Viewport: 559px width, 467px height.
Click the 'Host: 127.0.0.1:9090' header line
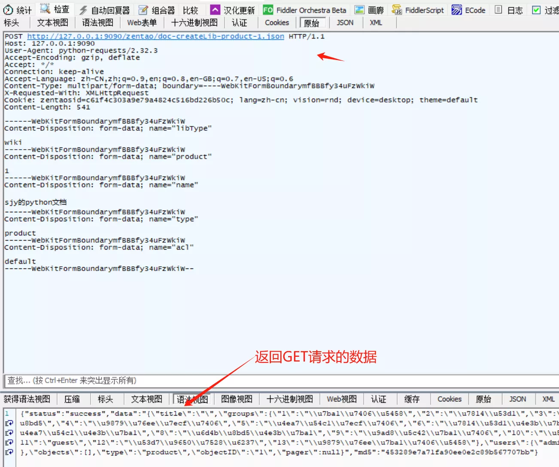pyautogui.click(x=50, y=43)
